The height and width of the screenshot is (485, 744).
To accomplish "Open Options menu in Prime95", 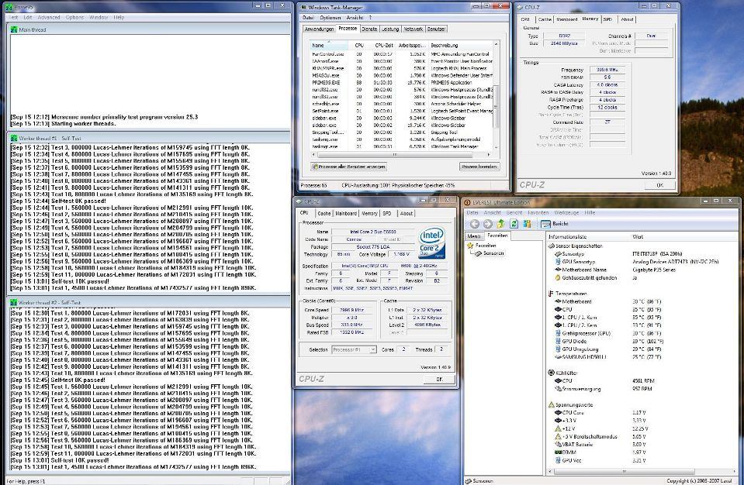I will [x=74, y=17].
